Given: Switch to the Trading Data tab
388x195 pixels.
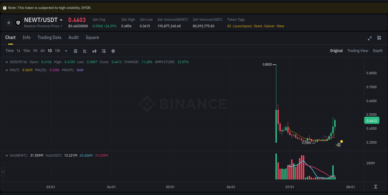Looking at the screenshot, I should coord(49,37).
